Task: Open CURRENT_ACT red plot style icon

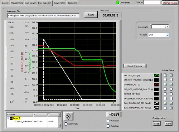Action: (x=156, y=85)
